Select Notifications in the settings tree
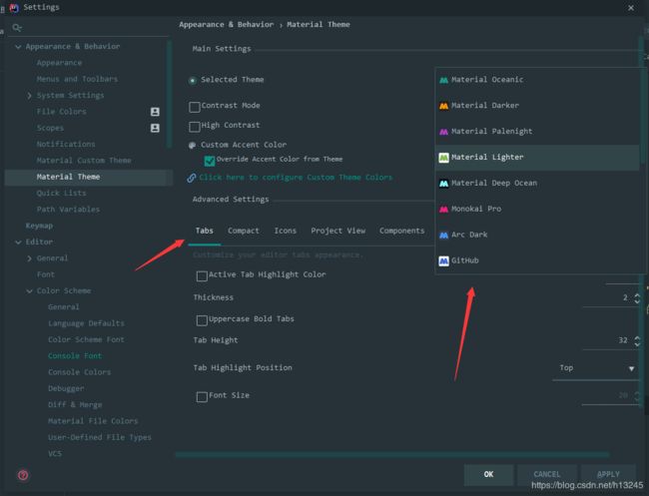 (66, 145)
